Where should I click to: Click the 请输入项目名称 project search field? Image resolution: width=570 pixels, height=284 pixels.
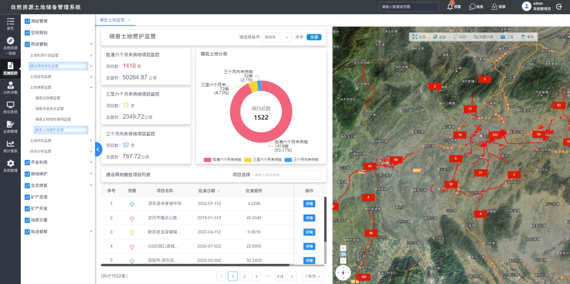click(x=287, y=175)
